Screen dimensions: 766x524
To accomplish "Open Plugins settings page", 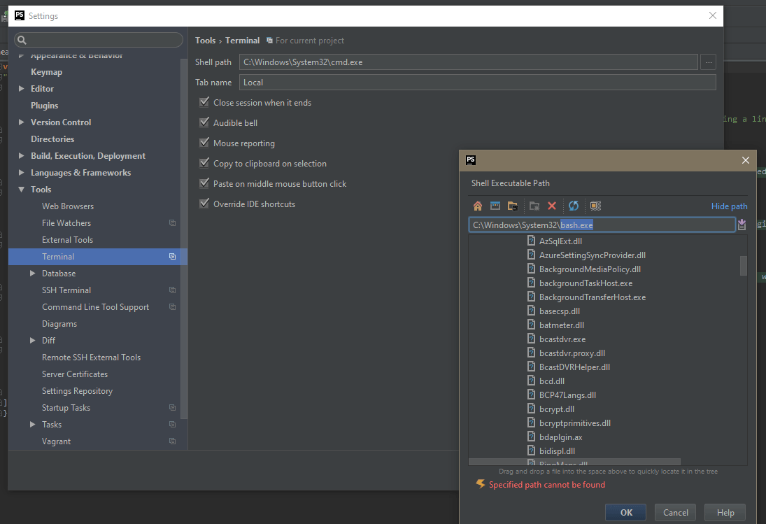I will tap(45, 106).
